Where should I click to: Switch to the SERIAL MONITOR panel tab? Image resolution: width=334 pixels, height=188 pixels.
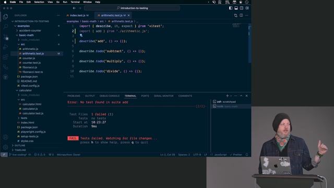tap(163, 96)
